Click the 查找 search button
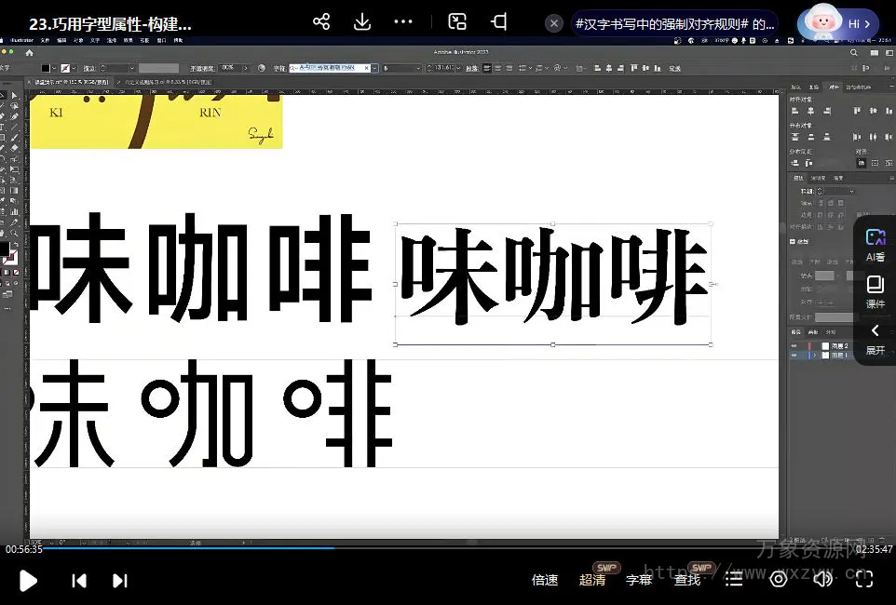The height and width of the screenshot is (605, 896). point(687,580)
